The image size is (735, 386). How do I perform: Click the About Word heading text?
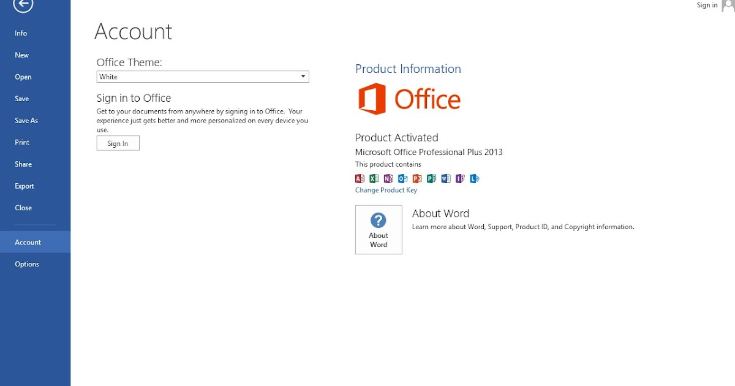(x=440, y=213)
